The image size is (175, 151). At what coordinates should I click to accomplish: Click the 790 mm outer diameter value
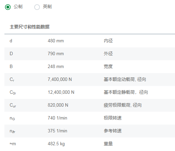click(x=56, y=53)
